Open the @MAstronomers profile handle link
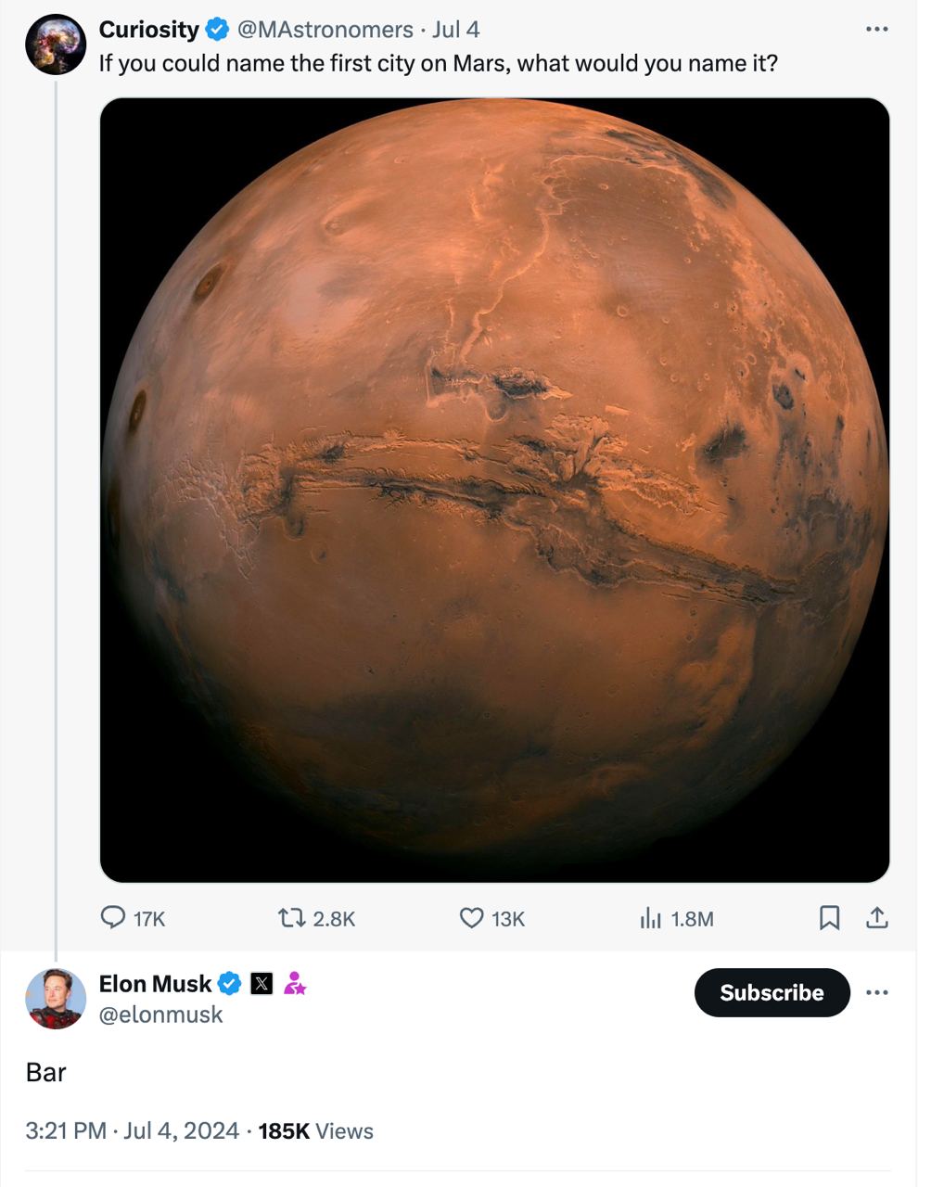 325,30
